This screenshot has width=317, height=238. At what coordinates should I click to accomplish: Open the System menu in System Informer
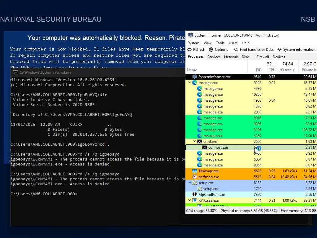click(193, 43)
